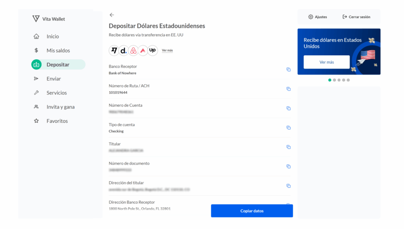This screenshot has width=404, height=229.
Task: Click Cerrar sesión to log out
Action: [356, 17]
